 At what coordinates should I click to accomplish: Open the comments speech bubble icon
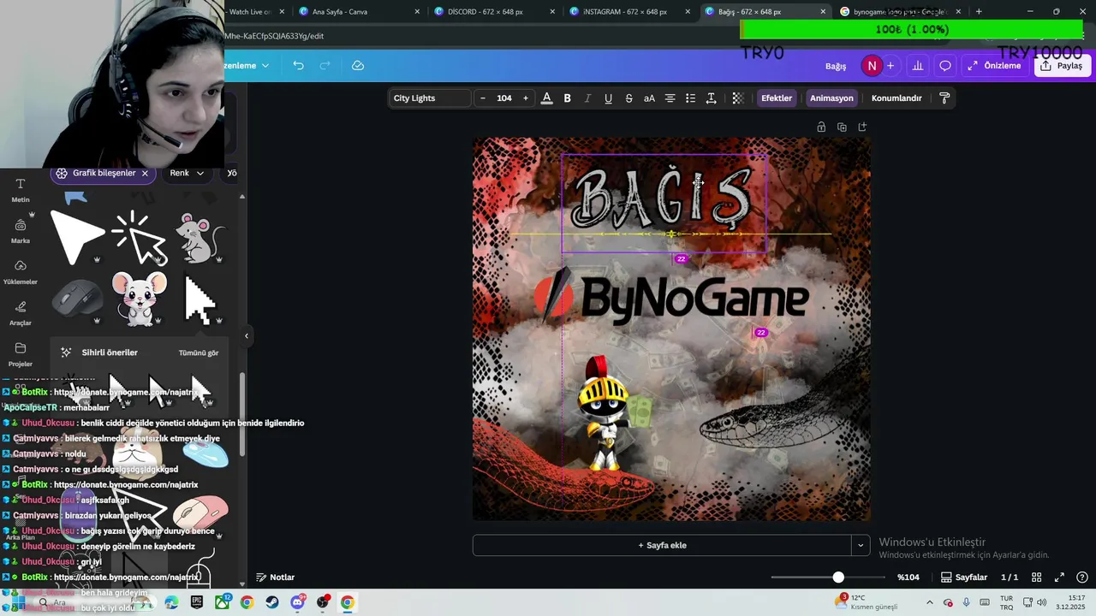click(945, 66)
